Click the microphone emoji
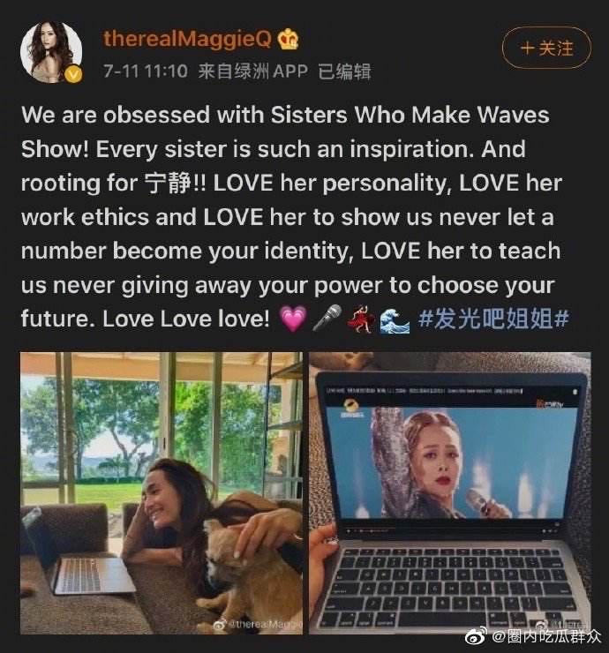The image size is (609, 653). tap(327, 319)
